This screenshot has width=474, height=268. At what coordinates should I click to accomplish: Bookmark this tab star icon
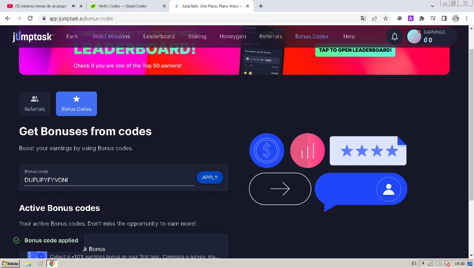pyautogui.click(x=386, y=18)
